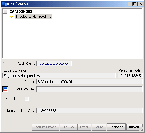The height and width of the screenshot is (133, 145).
Task: Click the Kontaktinformācija field
Action: (x=89, y=111)
